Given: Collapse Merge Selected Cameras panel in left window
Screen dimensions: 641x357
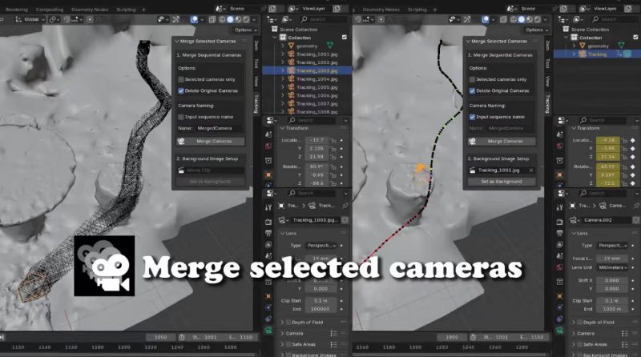Looking at the screenshot, I should pyautogui.click(x=176, y=42).
